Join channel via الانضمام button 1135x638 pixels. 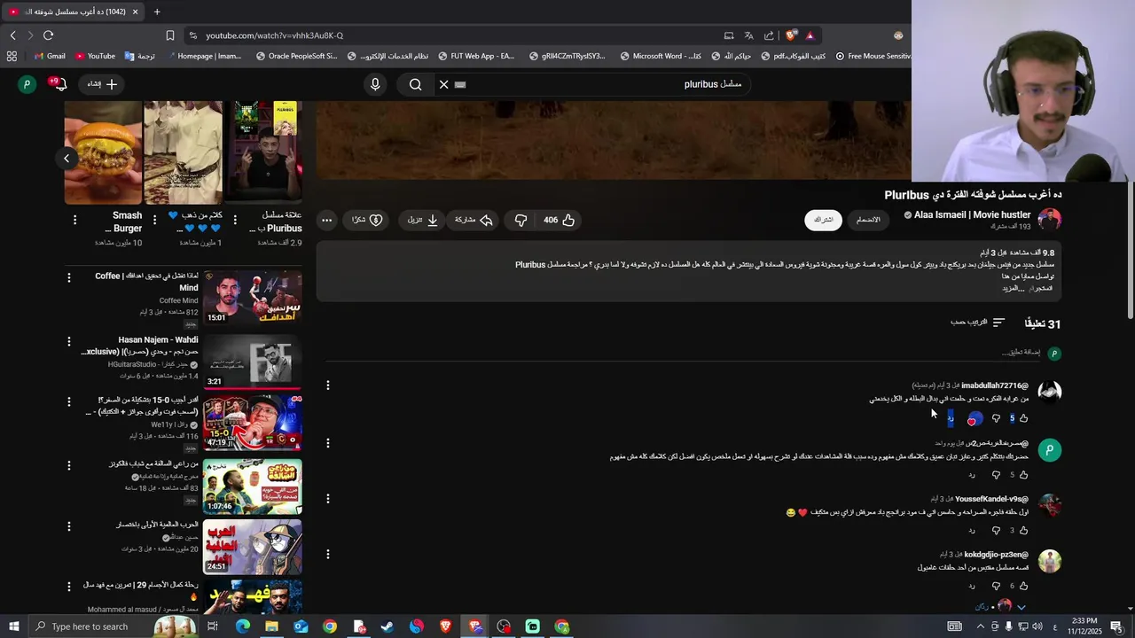pyautogui.click(x=868, y=220)
